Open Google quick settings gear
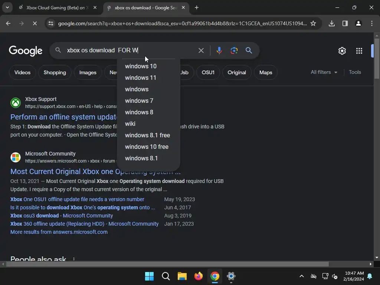 [342, 51]
